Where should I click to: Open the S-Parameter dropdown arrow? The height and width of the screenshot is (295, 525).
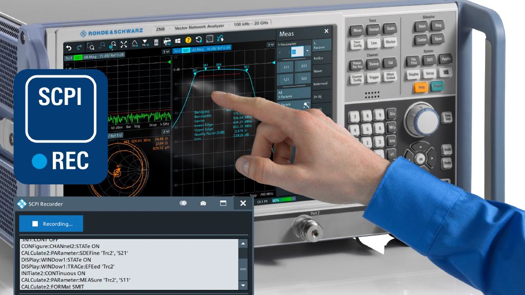pyautogui.click(x=307, y=51)
